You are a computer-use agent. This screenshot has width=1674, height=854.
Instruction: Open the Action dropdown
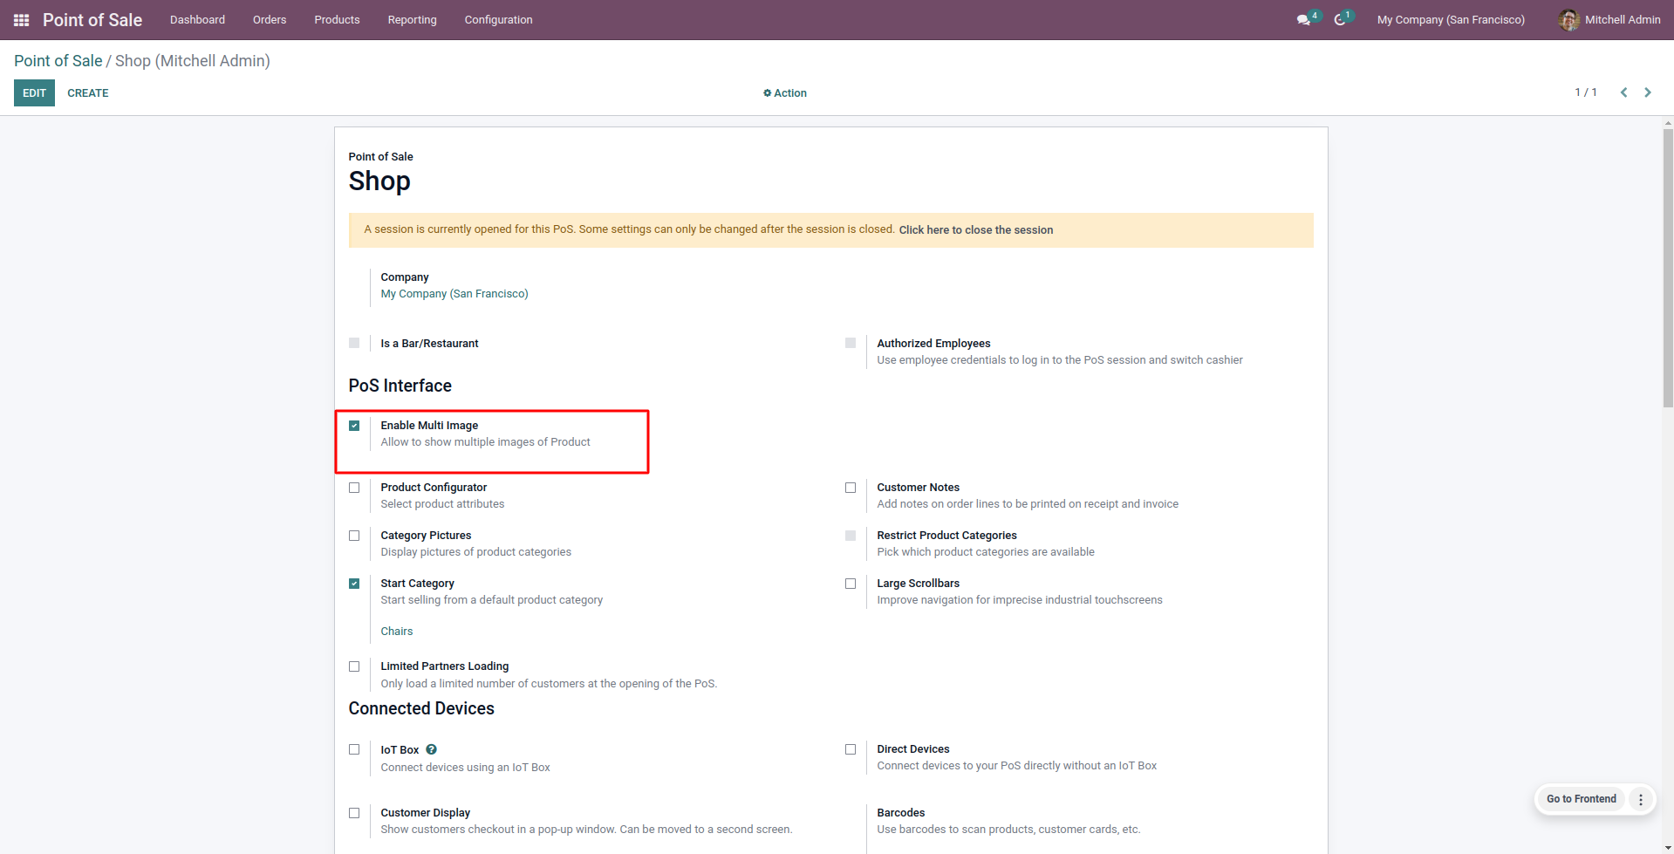point(785,93)
